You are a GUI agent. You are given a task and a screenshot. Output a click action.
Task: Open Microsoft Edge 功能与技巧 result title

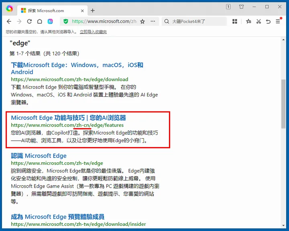click(x=68, y=118)
